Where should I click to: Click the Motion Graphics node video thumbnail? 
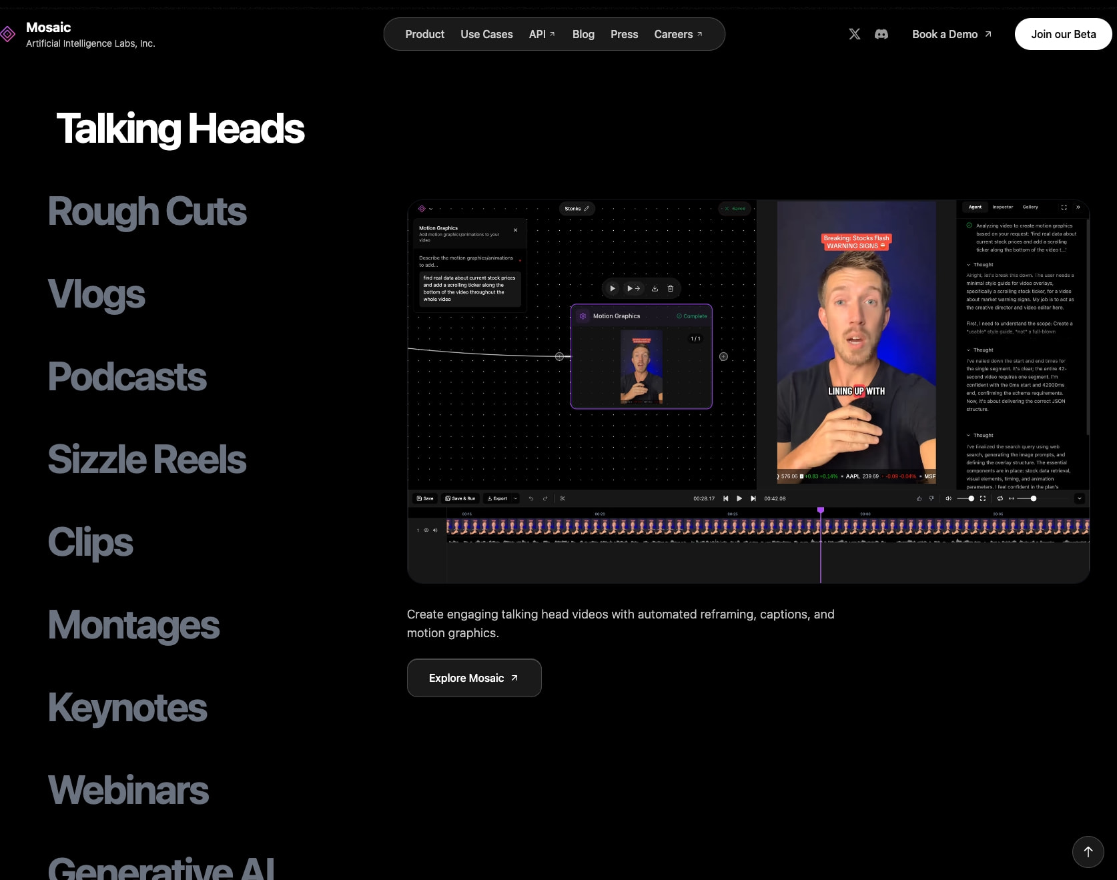pos(641,368)
